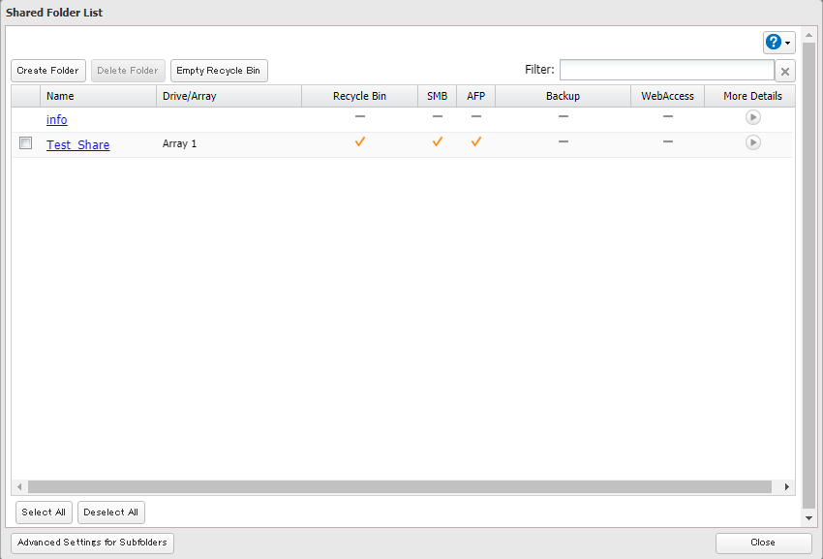The height and width of the screenshot is (559, 823).
Task: Click More Details arrow for info folder
Action: pyautogui.click(x=752, y=117)
